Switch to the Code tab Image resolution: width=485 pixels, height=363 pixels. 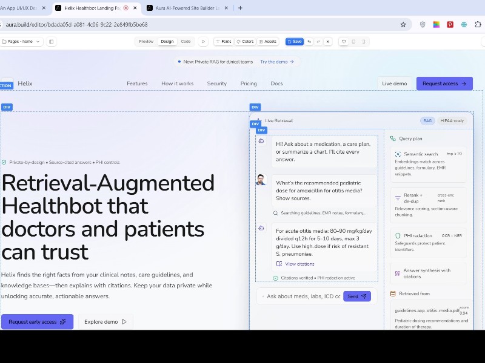pos(186,42)
